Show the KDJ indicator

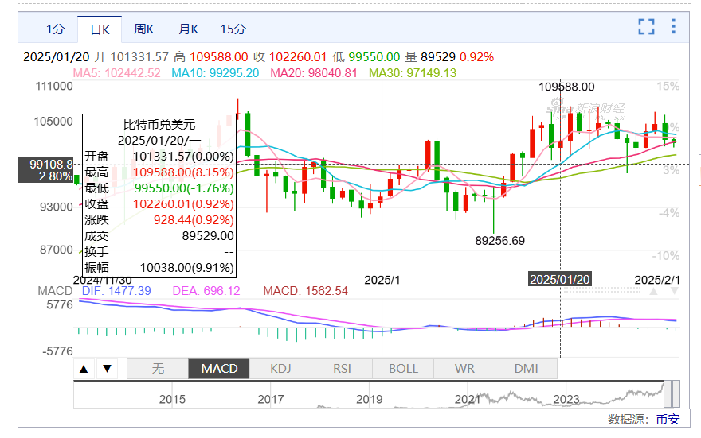point(280,368)
